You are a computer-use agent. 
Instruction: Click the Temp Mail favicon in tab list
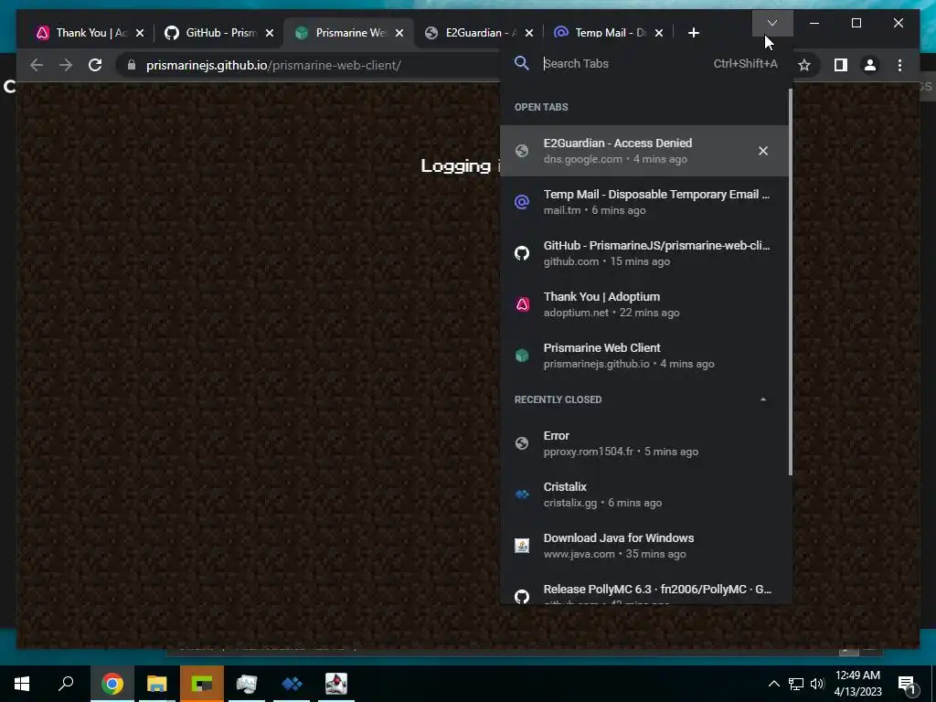(522, 202)
